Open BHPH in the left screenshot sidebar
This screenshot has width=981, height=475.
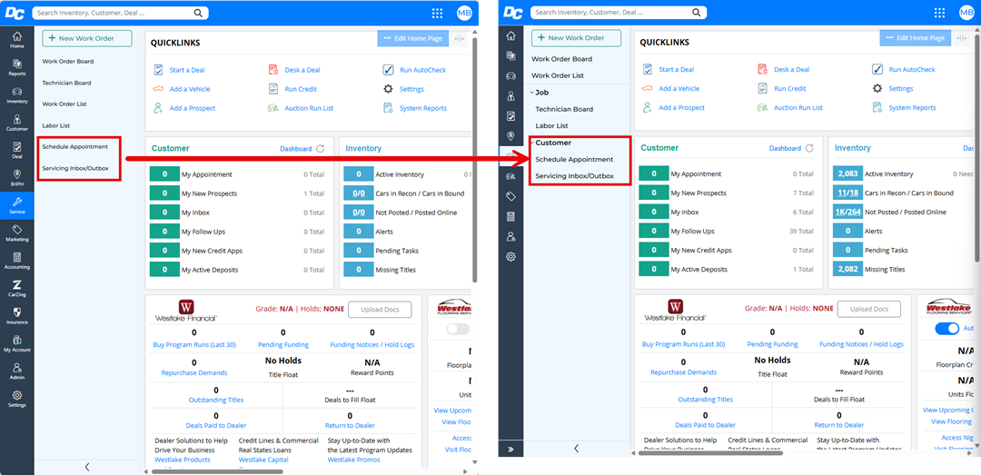coord(17,178)
